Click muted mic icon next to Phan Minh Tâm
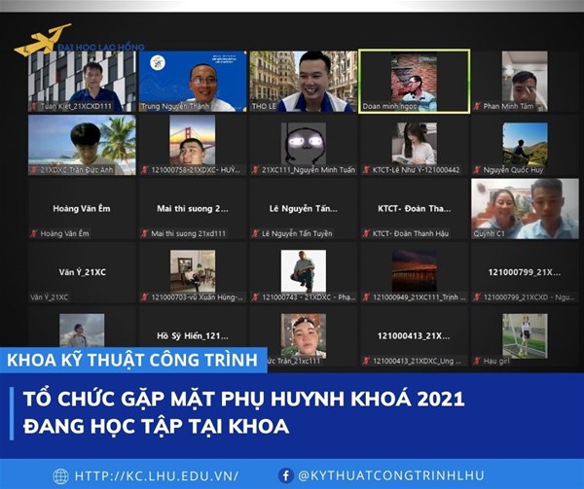584x489 pixels. click(477, 106)
